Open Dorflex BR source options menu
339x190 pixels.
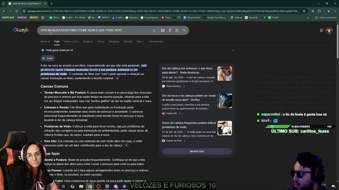[x=180, y=113]
